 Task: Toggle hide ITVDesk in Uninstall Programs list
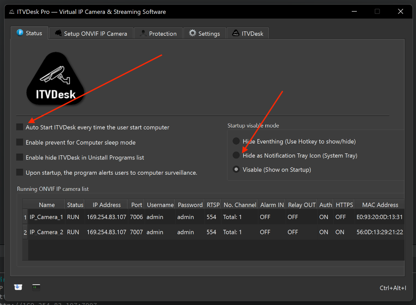(19, 158)
